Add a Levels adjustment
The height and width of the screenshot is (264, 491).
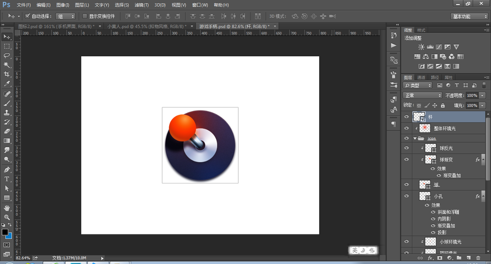click(430, 47)
